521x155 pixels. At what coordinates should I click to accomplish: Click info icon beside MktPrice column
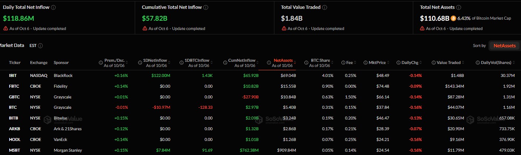pyautogui.click(x=365, y=63)
